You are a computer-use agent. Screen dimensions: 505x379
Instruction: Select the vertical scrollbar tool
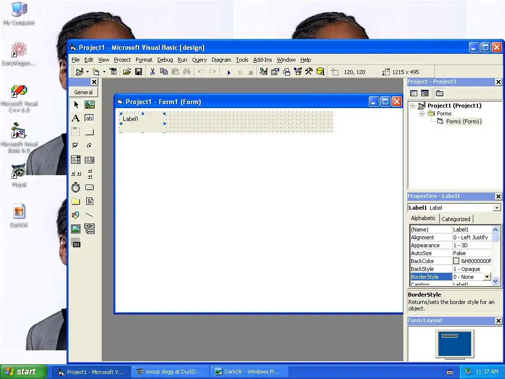coord(90,173)
